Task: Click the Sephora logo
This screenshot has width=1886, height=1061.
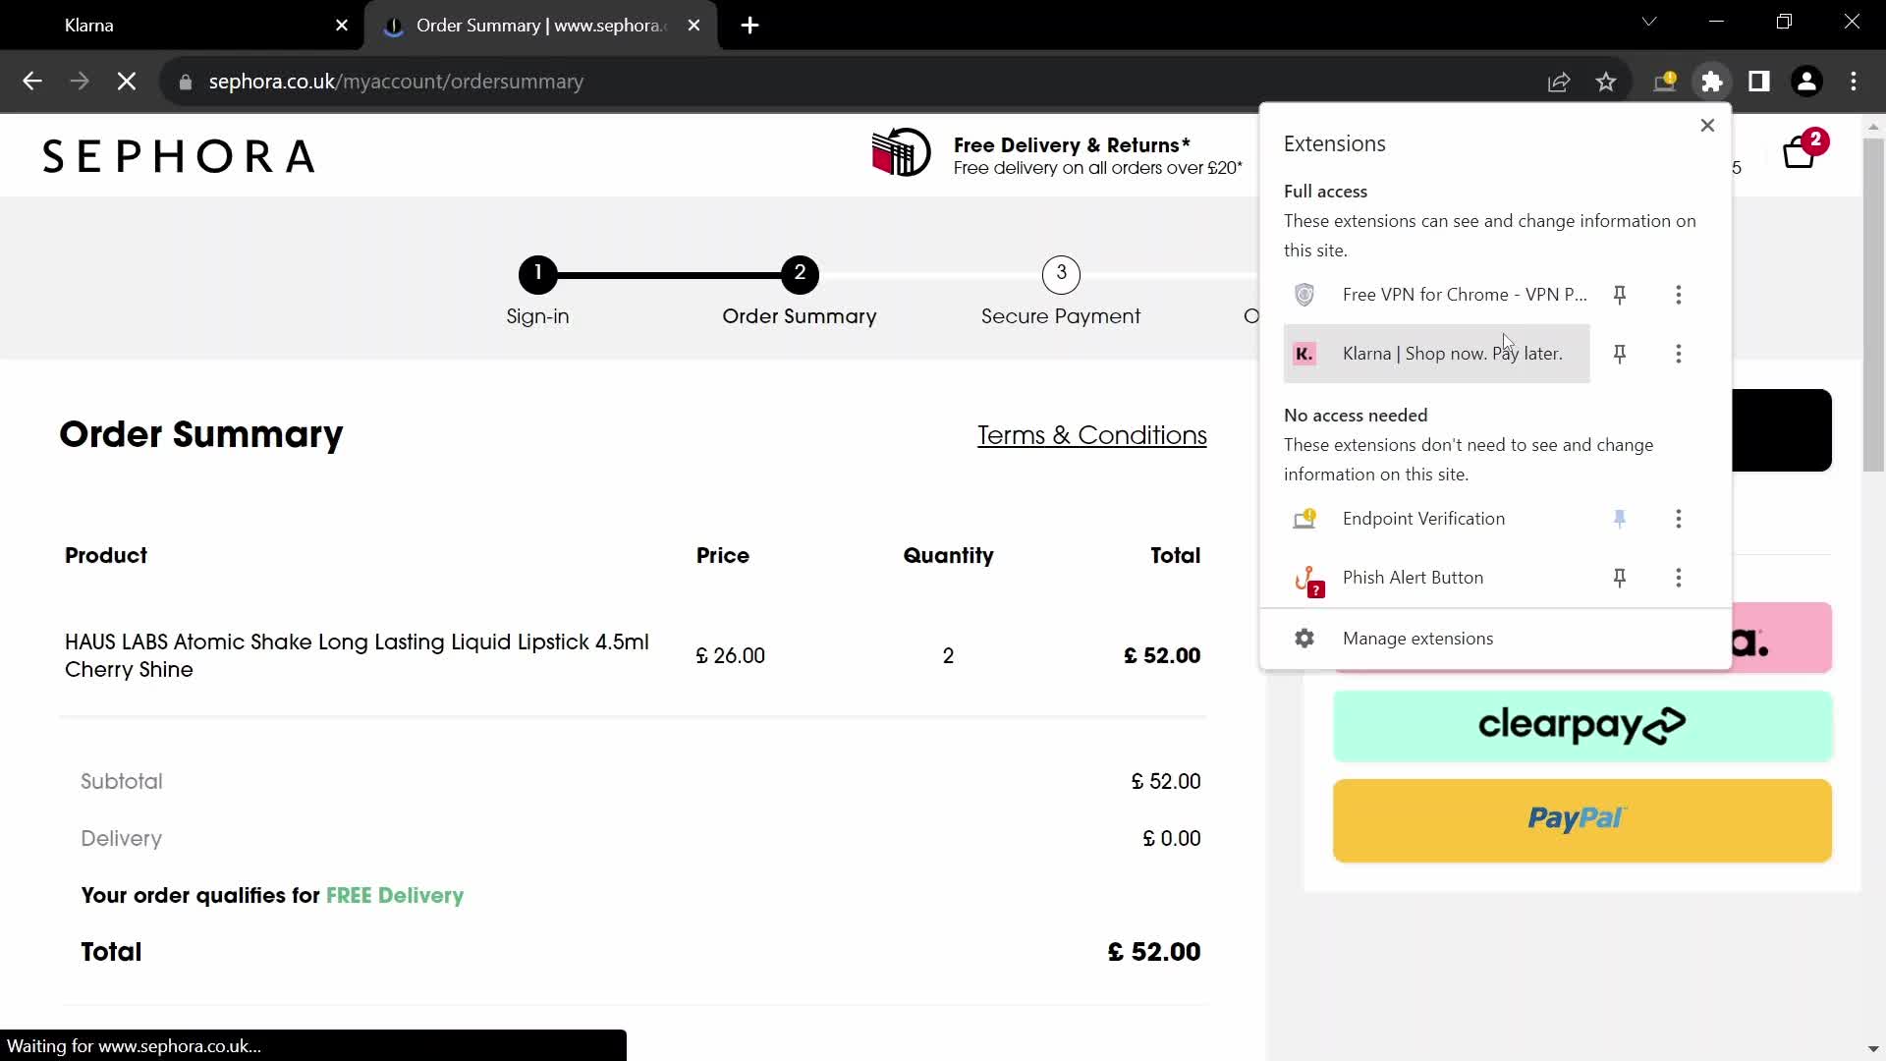Action: pyautogui.click(x=179, y=156)
